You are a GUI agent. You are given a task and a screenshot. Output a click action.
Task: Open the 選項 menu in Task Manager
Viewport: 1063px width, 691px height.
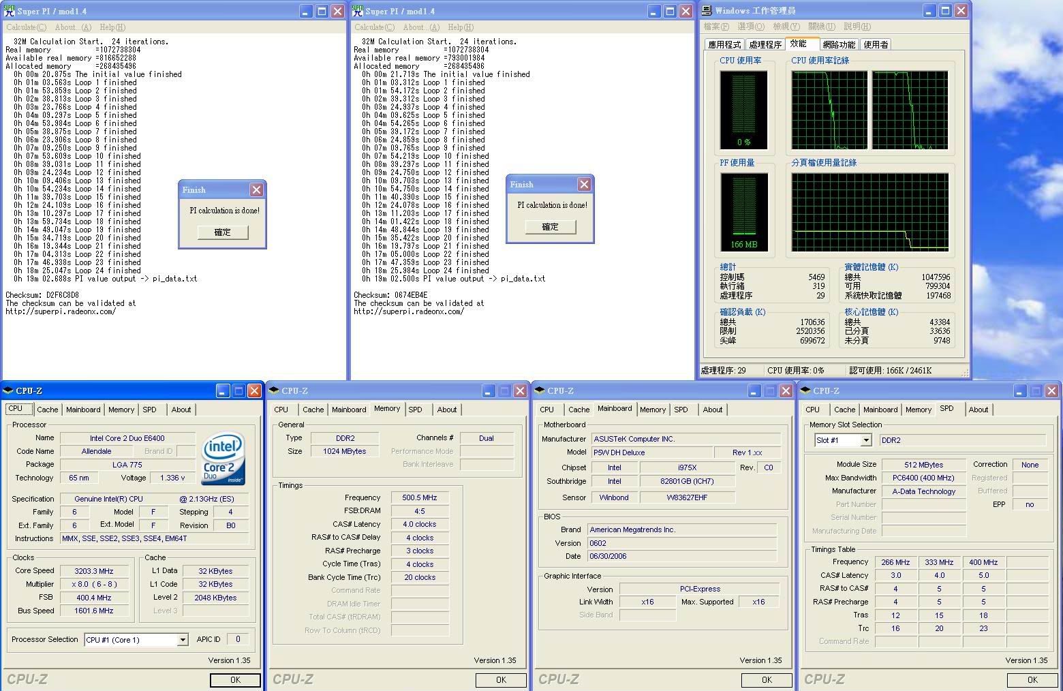[751, 27]
